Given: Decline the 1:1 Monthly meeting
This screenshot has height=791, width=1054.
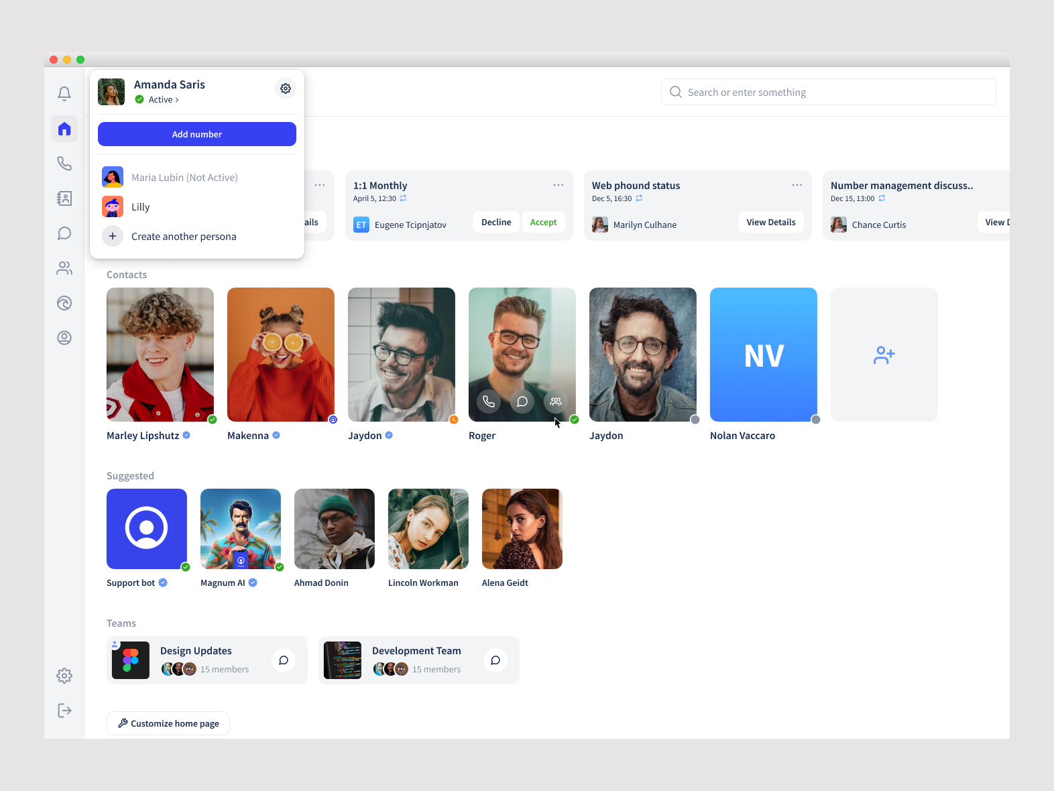Looking at the screenshot, I should click(x=496, y=222).
